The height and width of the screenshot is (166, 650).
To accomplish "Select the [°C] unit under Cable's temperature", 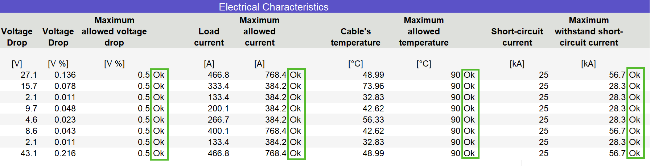I will point(355,64).
